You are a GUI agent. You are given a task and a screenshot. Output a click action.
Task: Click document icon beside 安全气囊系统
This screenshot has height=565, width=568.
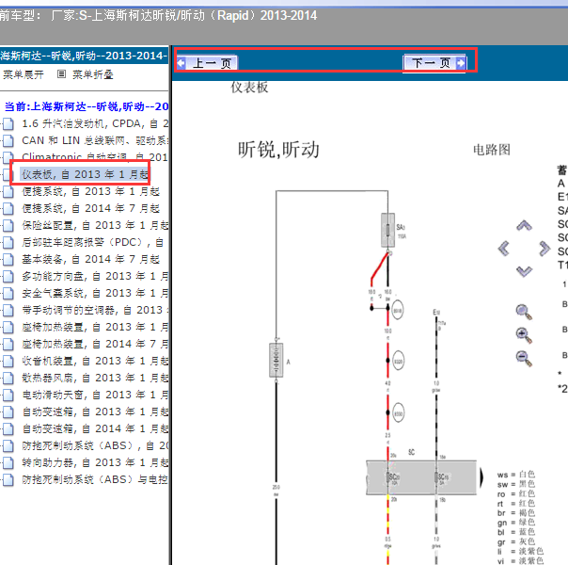click(x=8, y=293)
